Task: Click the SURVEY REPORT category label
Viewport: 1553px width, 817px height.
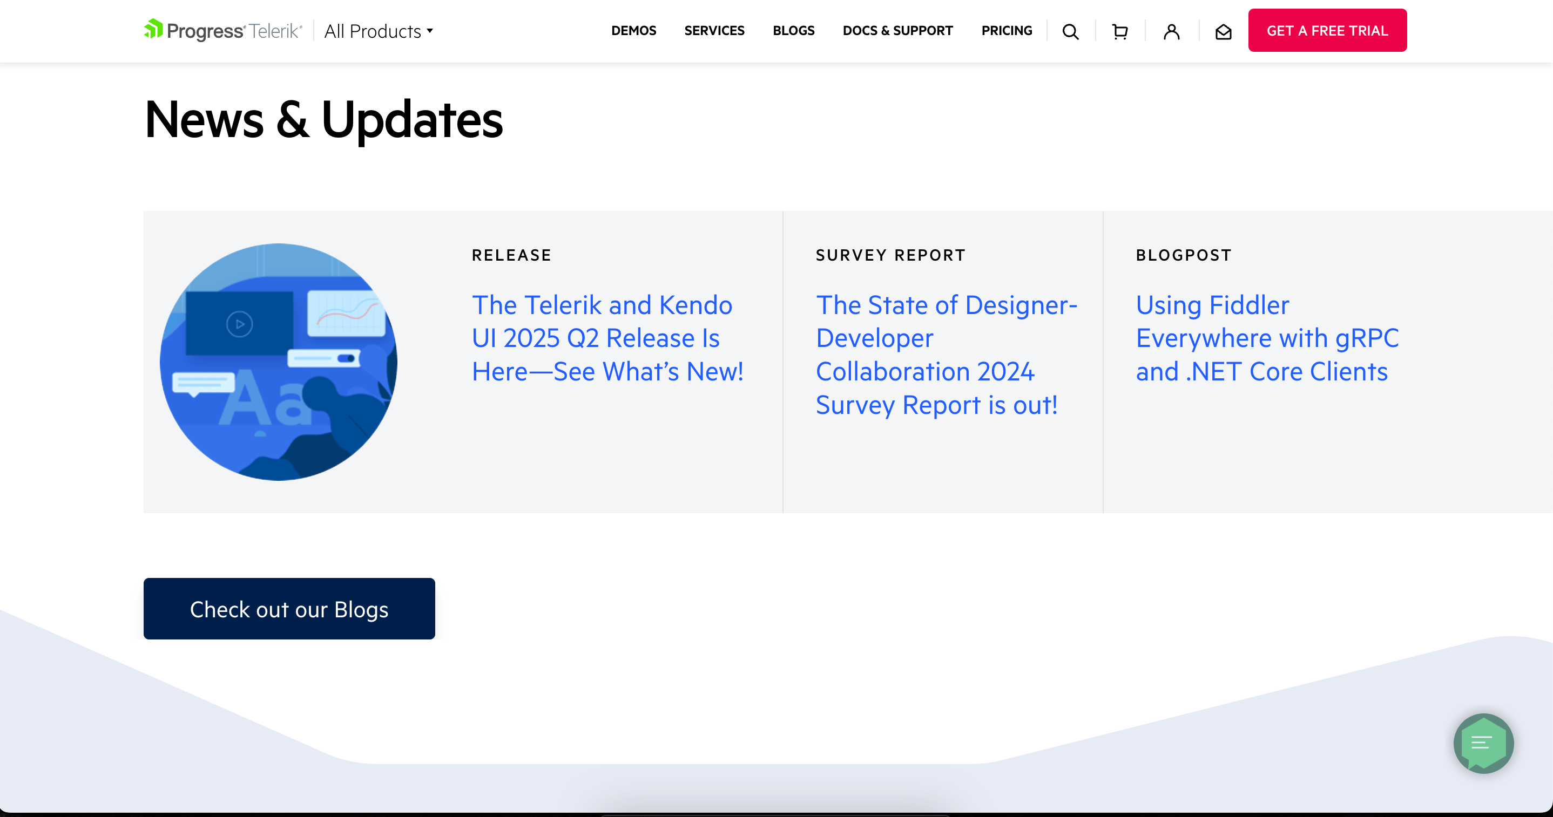Action: pyautogui.click(x=891, y=255)
